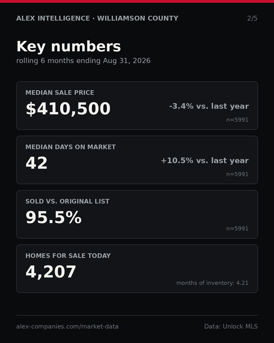Click the red top accent bar
The image size is (274, 343).
137,1
